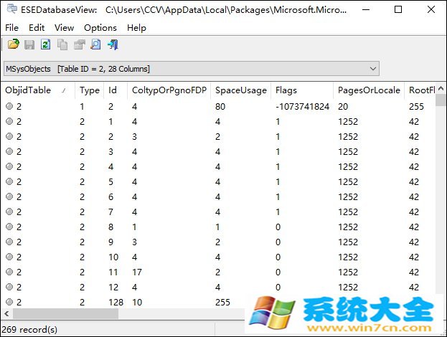Image resolution: width=447 pixels, height=337 pixels.
Task: Sort by Id column header
Action: click(116, 90)
